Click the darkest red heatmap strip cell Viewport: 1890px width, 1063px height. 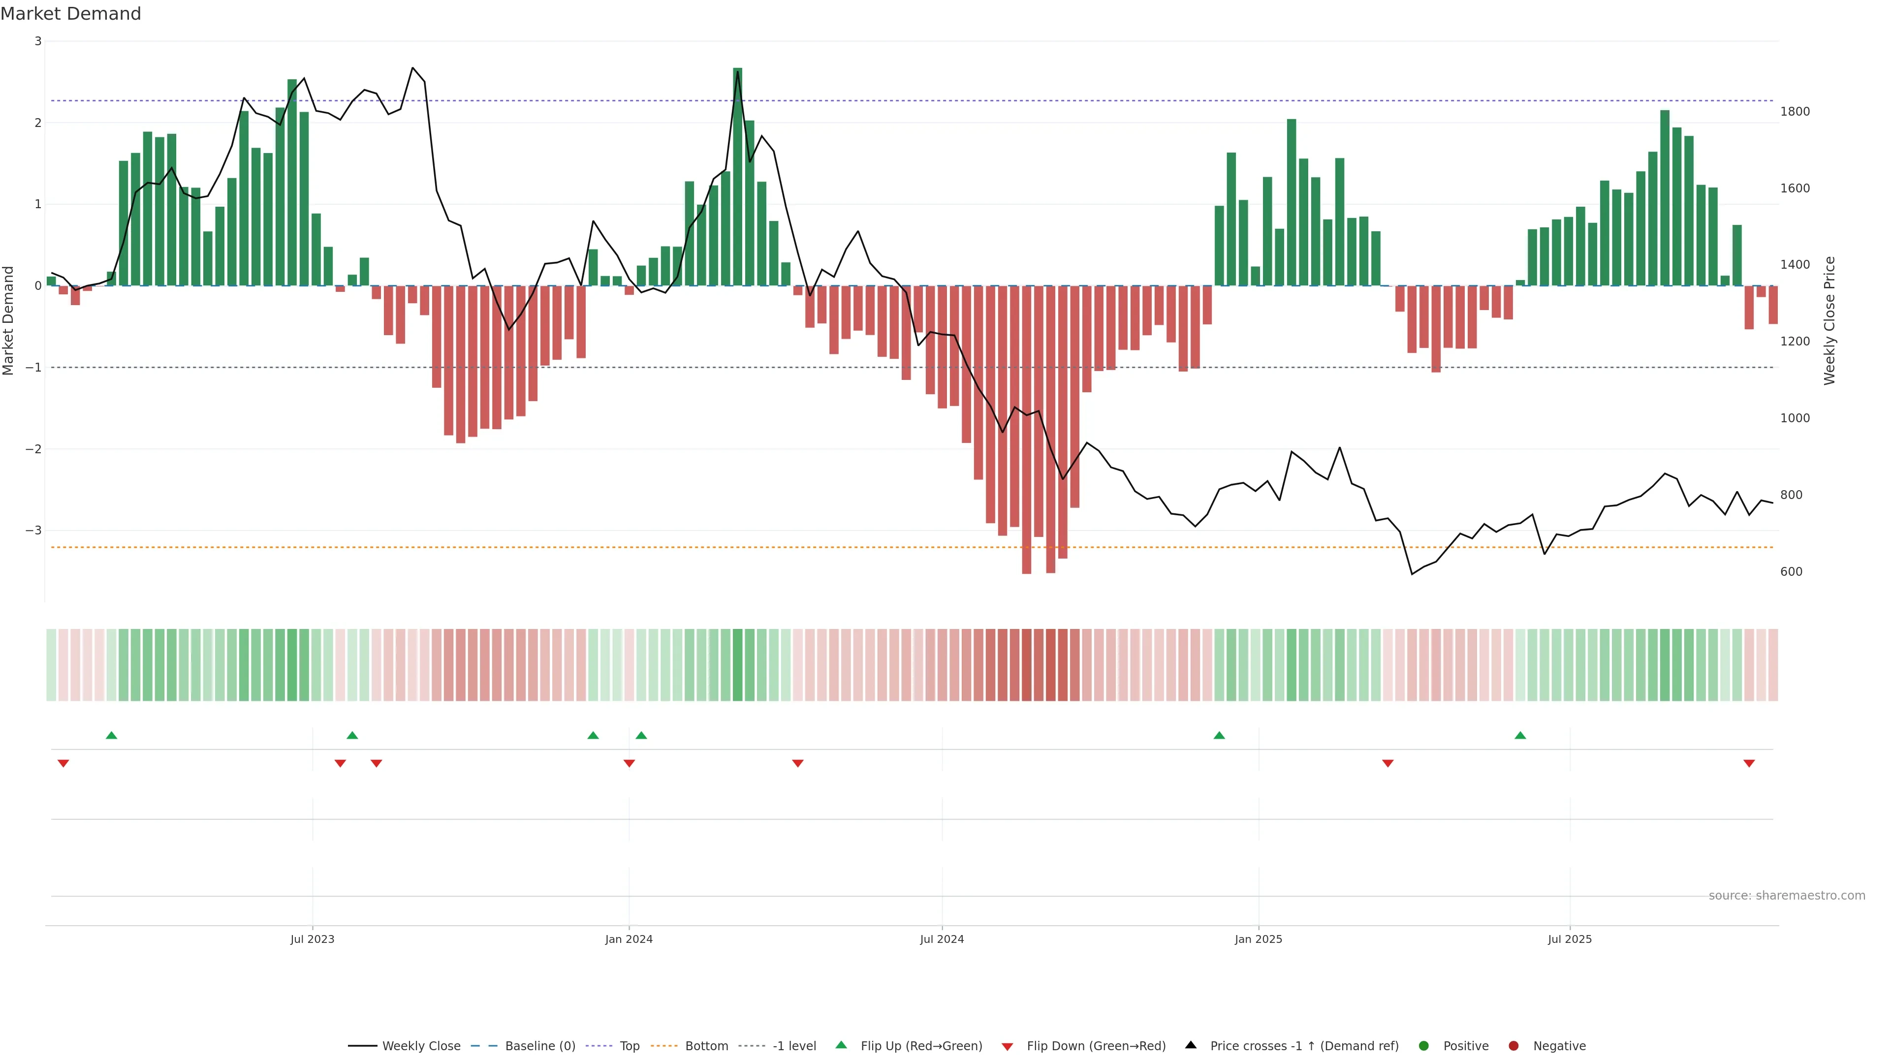(1026, 665)
